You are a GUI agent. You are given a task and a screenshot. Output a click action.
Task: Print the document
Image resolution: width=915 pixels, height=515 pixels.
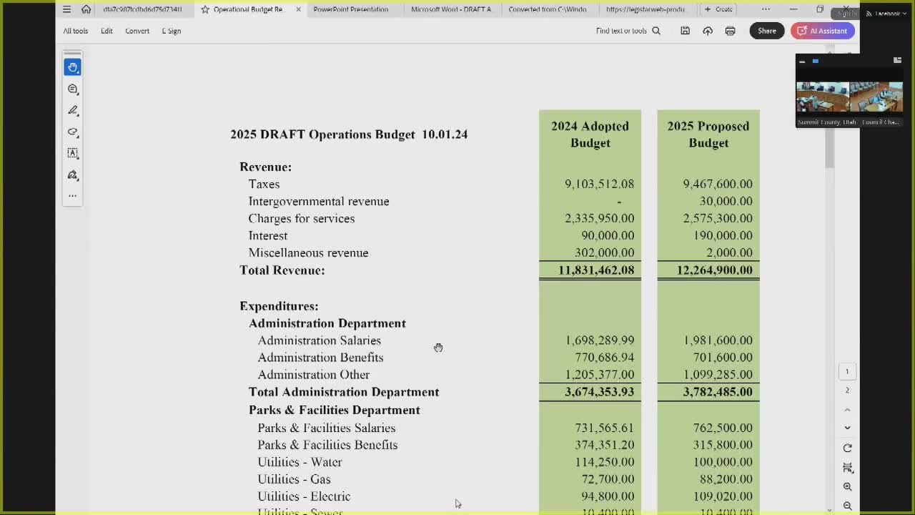730,31
